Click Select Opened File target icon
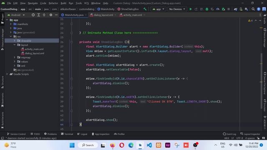This screenshot has width=267, height=150. click(33, 15)
